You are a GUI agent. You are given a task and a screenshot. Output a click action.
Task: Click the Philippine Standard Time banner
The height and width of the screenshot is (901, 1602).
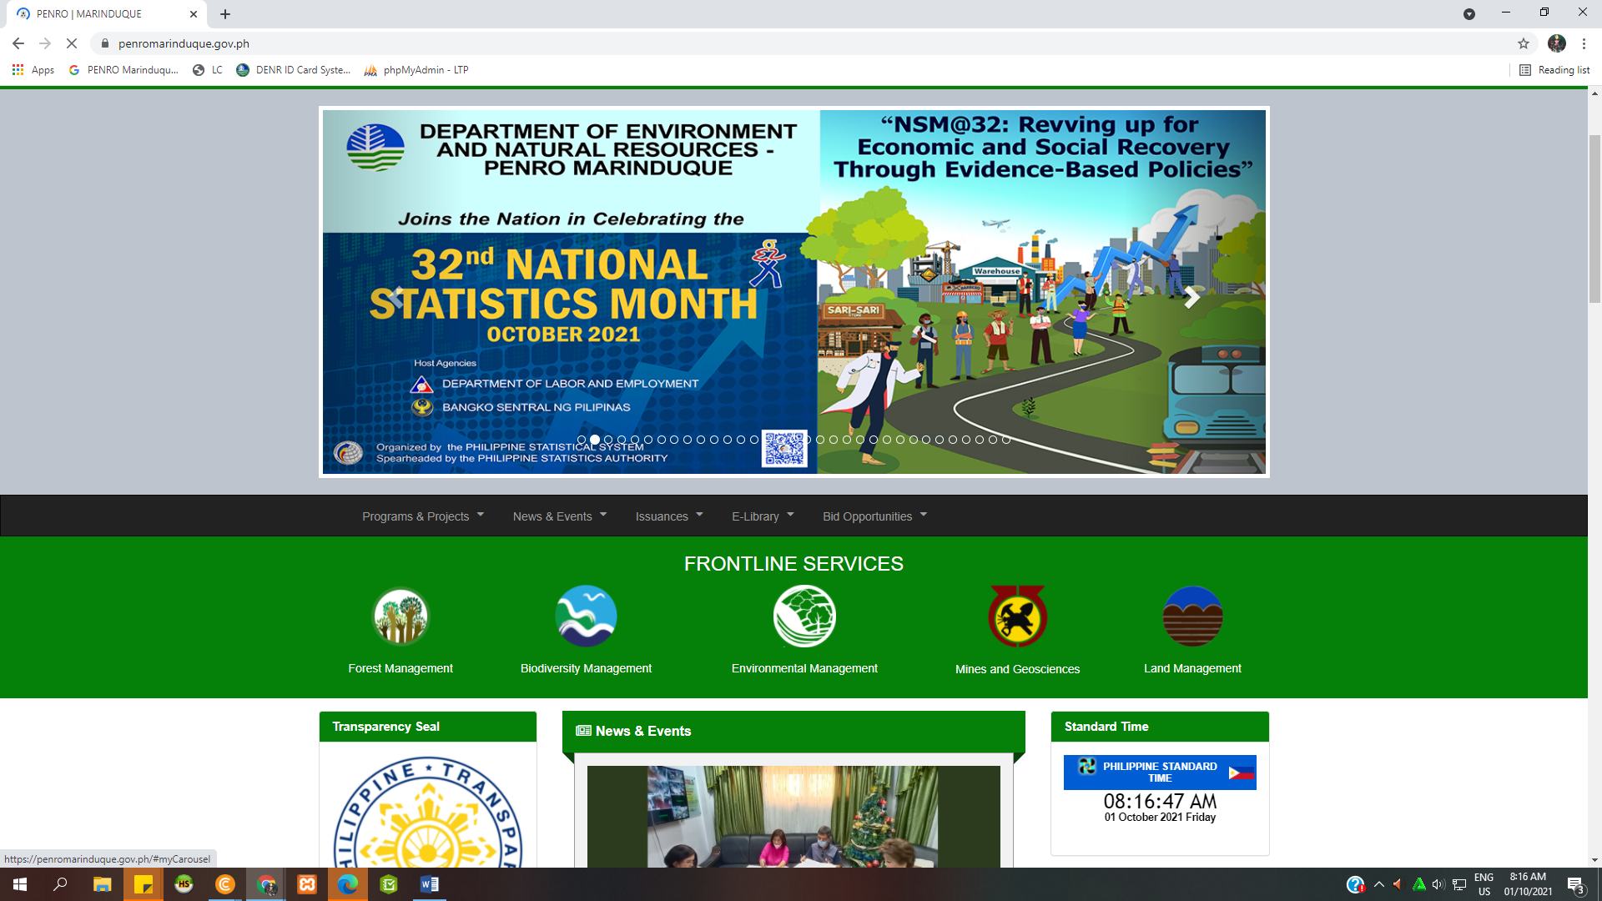(1160, 773)
